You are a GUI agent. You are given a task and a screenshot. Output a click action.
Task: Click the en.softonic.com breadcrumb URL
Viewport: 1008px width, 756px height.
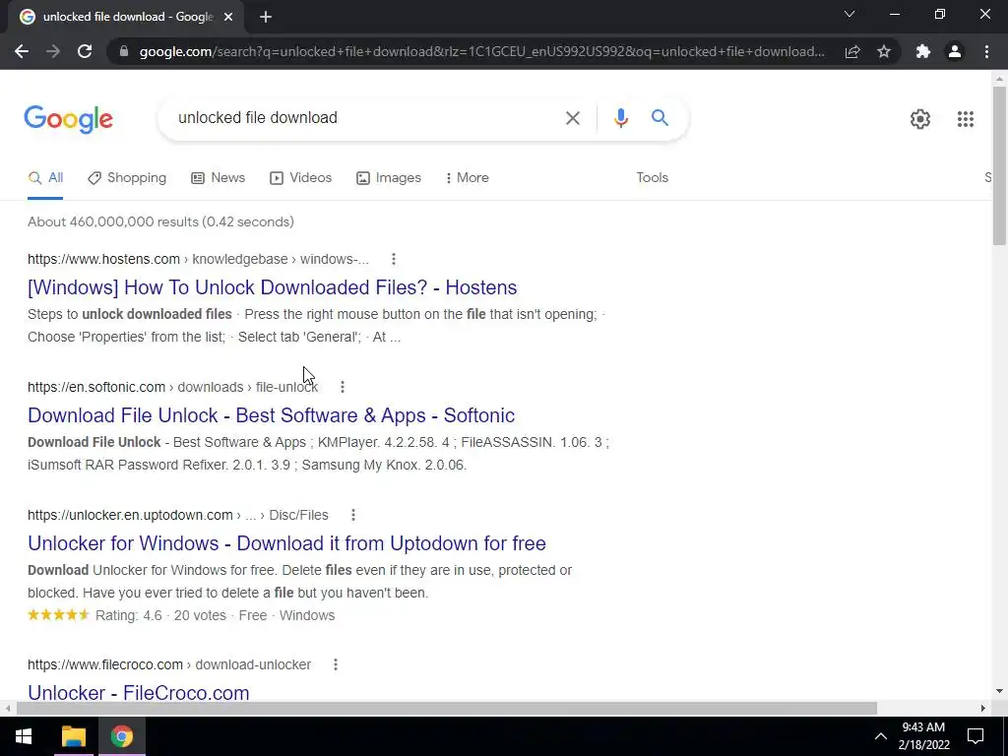pos(172,387)
